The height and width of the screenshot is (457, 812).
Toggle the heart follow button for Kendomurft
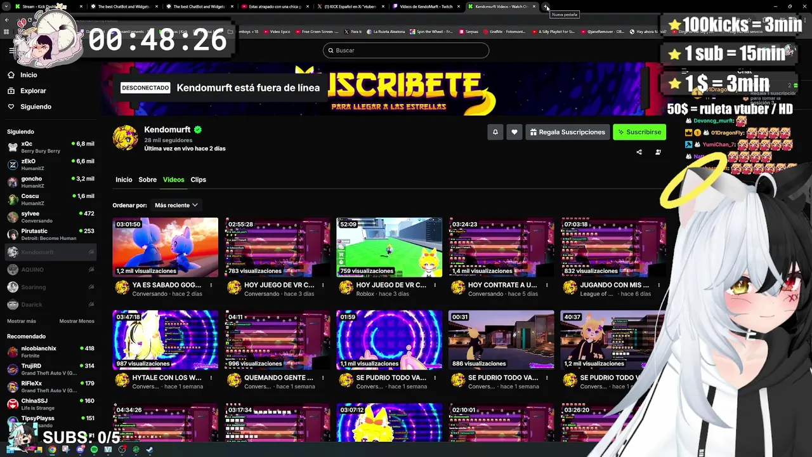[514, 132]
